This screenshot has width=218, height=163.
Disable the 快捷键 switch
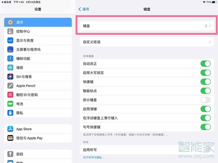coord(206,82)
